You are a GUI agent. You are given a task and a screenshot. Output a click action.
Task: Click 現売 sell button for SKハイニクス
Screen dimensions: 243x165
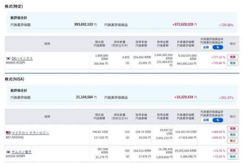[233, 63]
